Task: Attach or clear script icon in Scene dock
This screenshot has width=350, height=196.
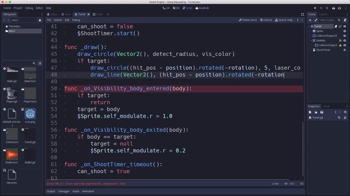Action: [345, 20]
